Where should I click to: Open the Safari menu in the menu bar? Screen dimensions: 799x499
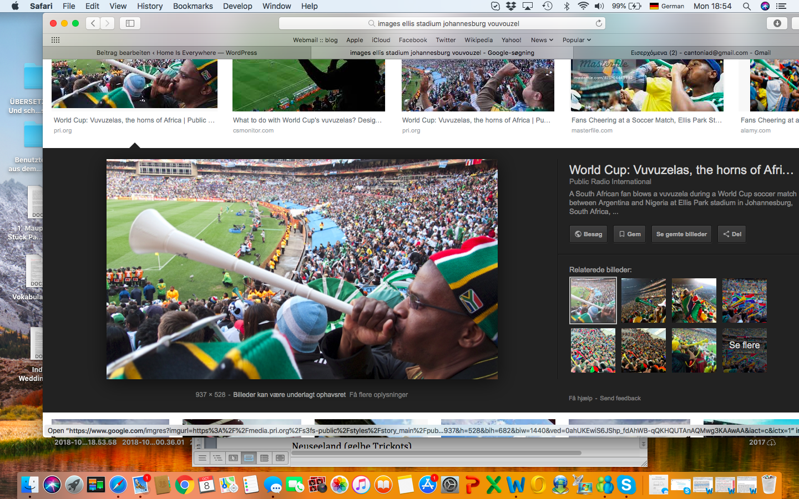[41, 6]
